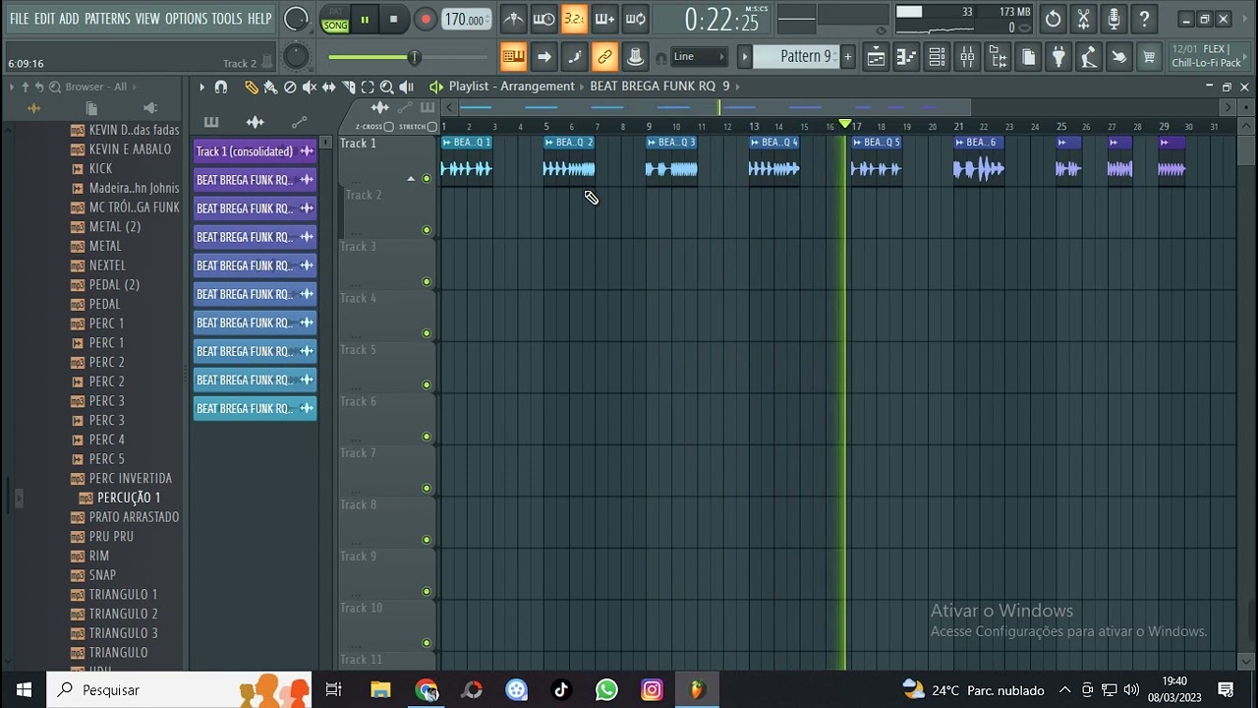Toggle blend recording notes button
The image size is (1258, 708).
click(x=604, y=19)
